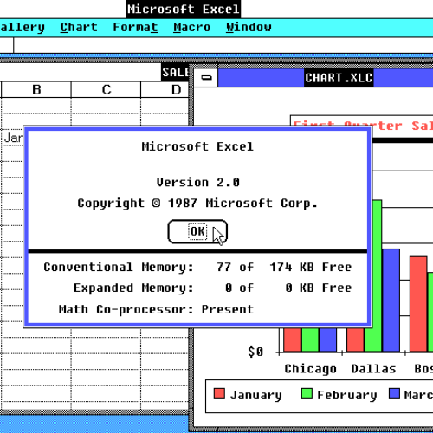Click the Copyright 1987 Microsoft Corp. line
433x433 pixels.
[197, 204]
